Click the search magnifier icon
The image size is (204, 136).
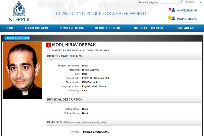click(x=182, y=2)
